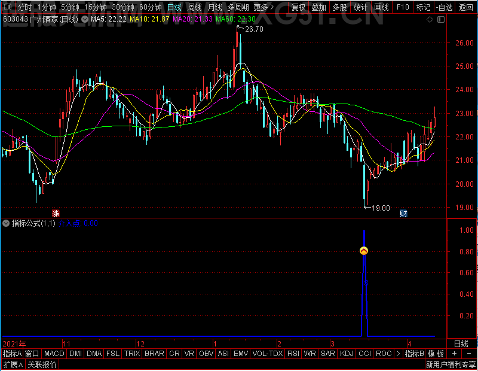This screenshot has width=478, height=371.
Task: Open F10 company information
Action: 403,7
